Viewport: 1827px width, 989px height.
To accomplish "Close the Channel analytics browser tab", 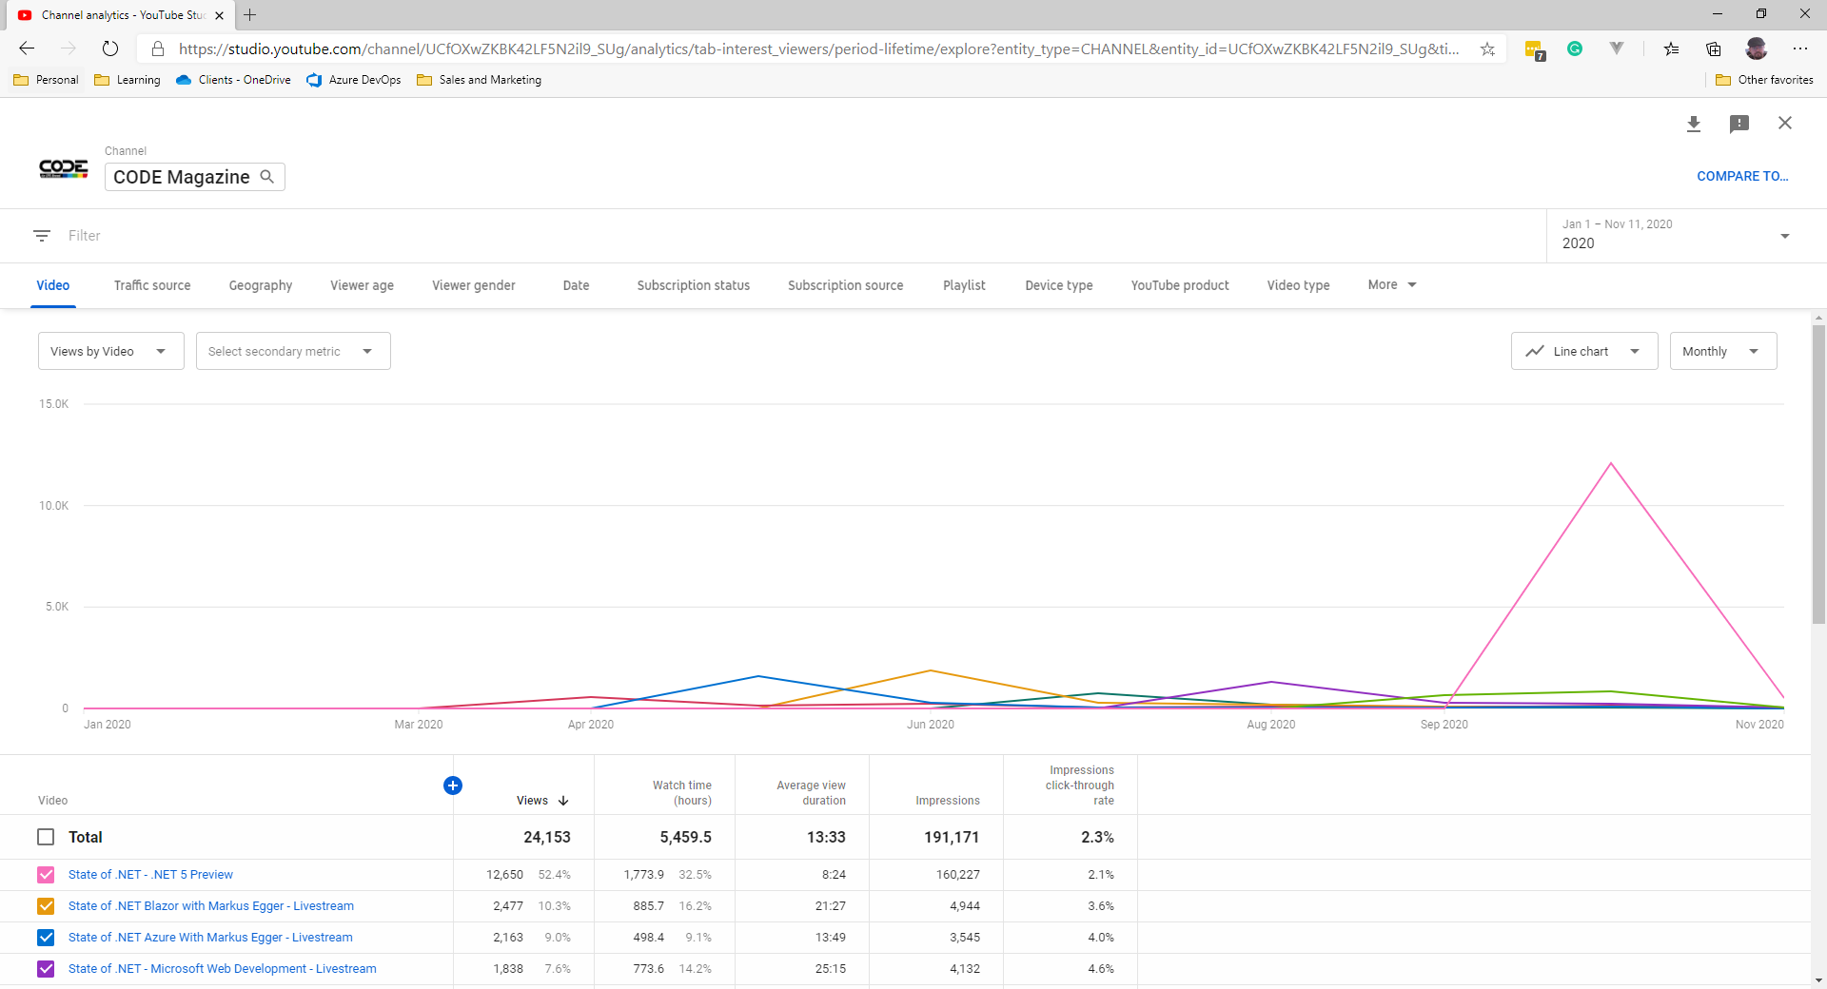I will click(220, 15).
